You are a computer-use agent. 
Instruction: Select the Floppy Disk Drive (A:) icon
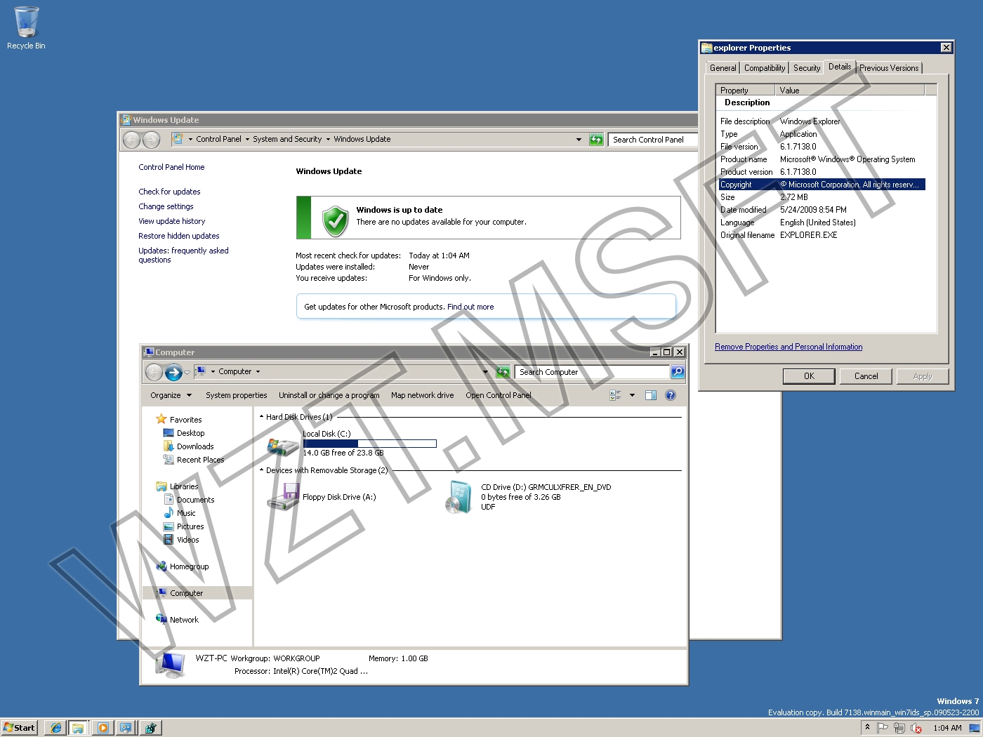coord(283,497)
